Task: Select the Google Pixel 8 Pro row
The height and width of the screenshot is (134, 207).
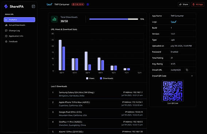Action: [98, 114]
